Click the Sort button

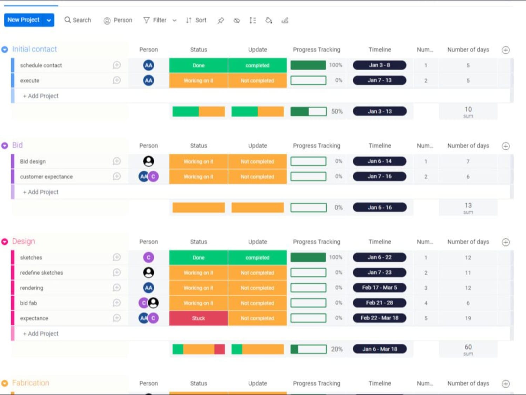pos(196,20)
